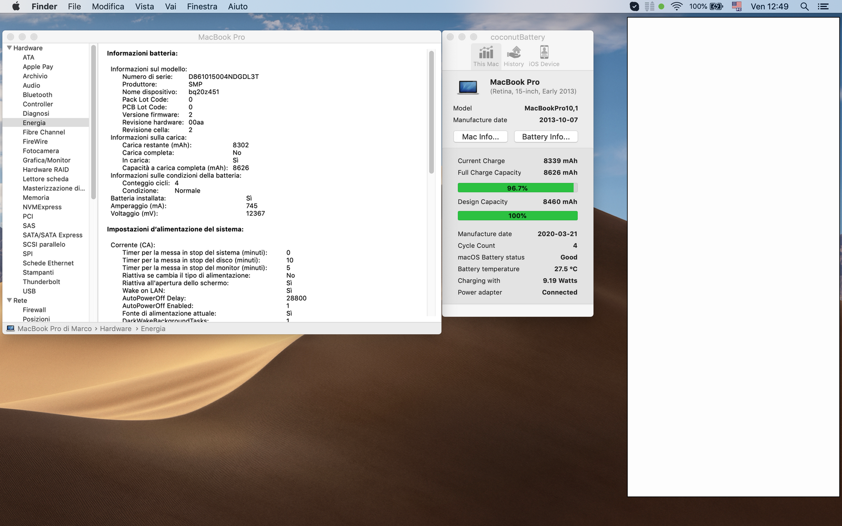Click the Energia link in the path bar
Image resolution: width=842 pixels, height=526 pixels.
pyautogui.click(x=153, y=328)
